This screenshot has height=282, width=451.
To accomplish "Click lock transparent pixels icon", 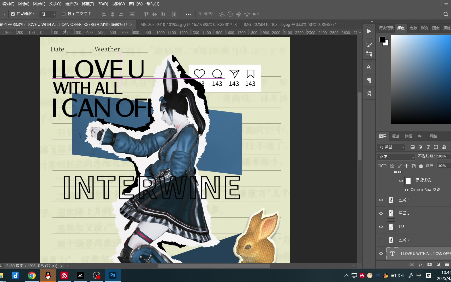I will coord(392,166).
